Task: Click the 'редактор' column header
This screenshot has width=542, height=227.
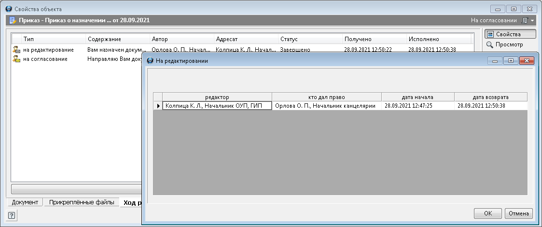Action: [x=217, y=97]
